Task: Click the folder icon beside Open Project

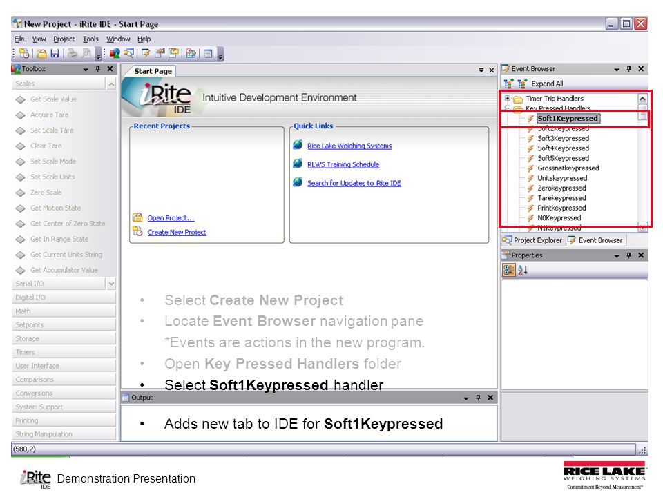Action: coord(137,217)
